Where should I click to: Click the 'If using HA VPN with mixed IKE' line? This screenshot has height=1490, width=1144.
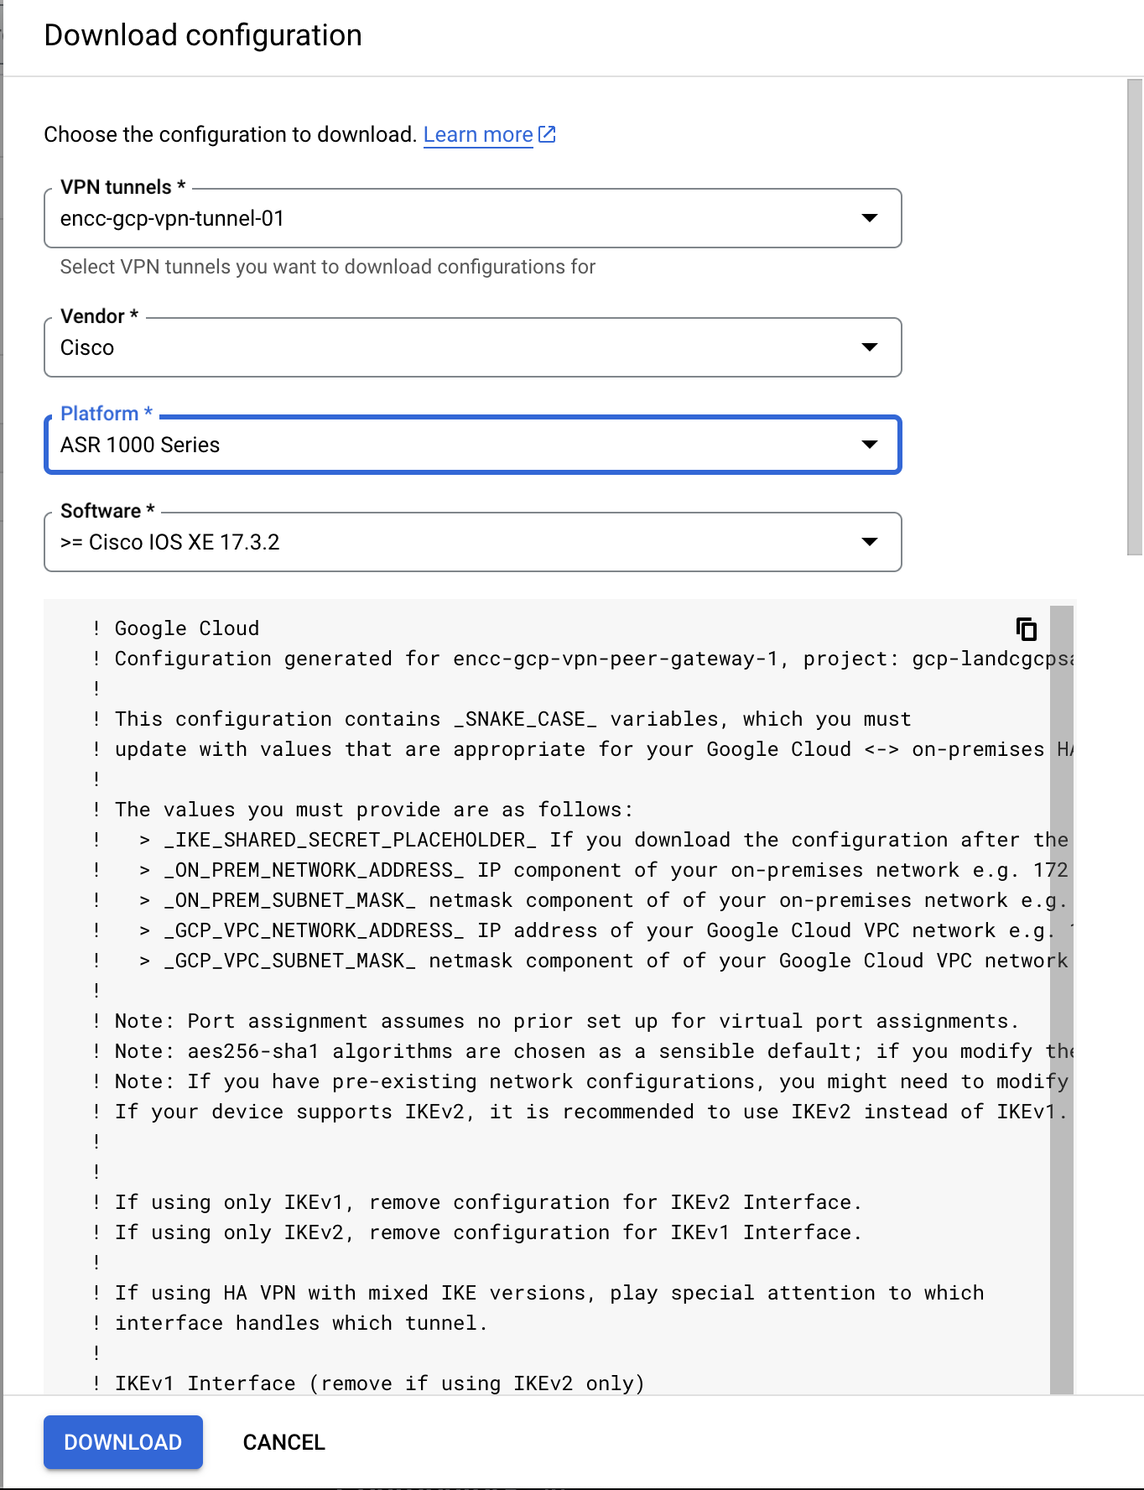pyautogui.click(x=538, y=1293)
